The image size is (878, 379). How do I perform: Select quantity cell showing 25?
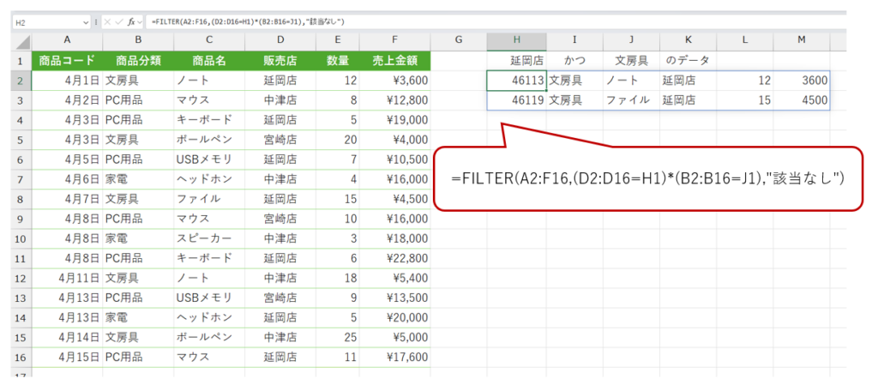(338, 337)
